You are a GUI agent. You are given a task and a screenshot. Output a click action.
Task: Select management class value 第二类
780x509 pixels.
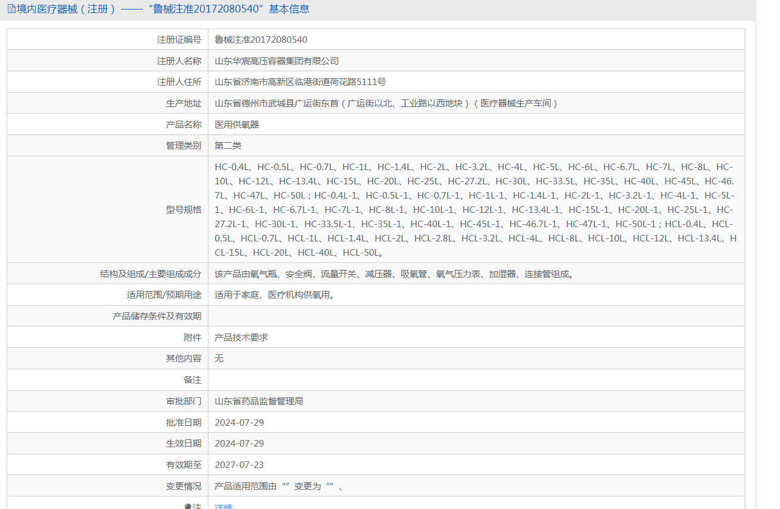tap(228, 146)
